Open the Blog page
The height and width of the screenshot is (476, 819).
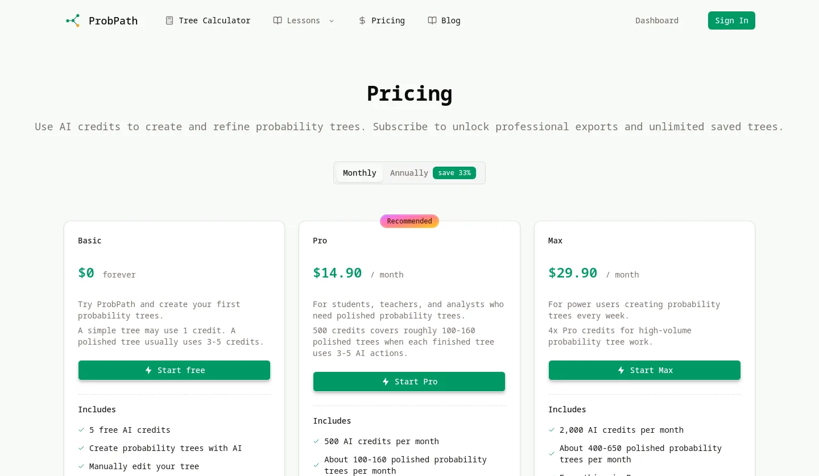tap(444, 20)
